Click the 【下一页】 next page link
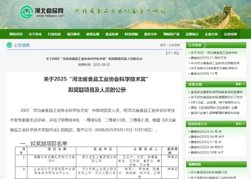The image size is (251, 179). pyautogui.click(x=172, y=53)
